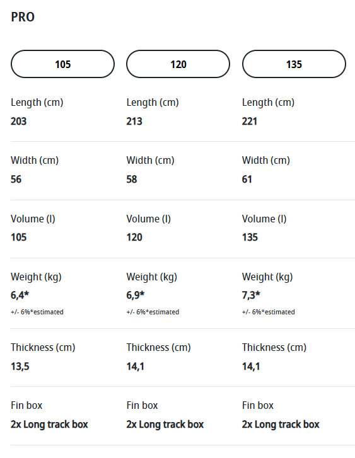
Task: Click weight value 6,9*
Action: pos(136,295)
